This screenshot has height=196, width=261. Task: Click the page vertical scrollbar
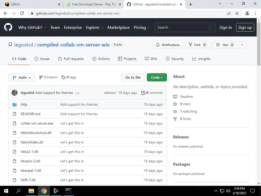[259, 43]
